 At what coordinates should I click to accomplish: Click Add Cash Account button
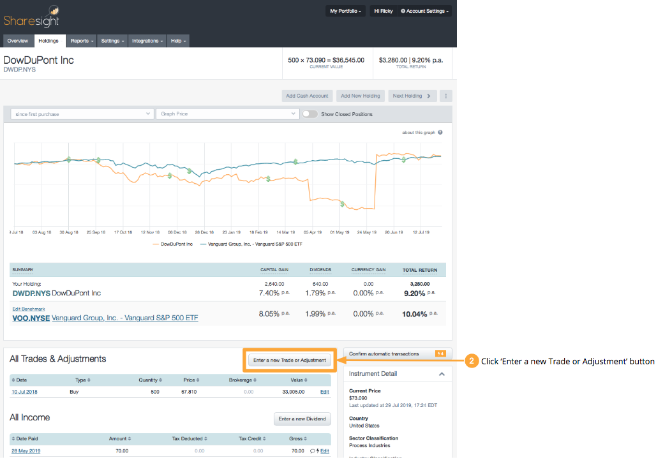pos(307,96)
